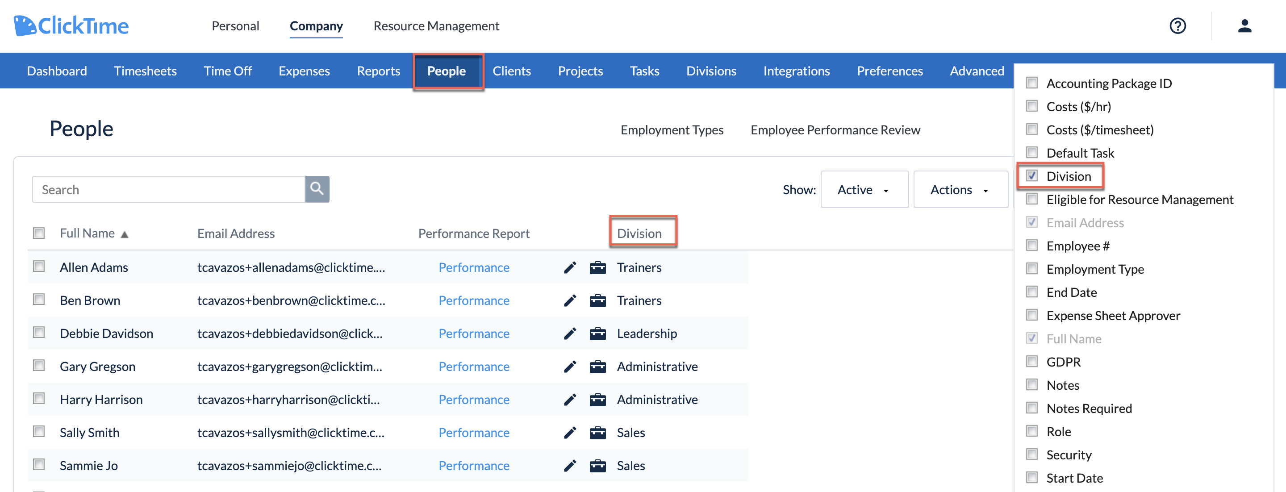1286x492 pixels.
Task: Sort by the Division column header
Action: (639, 233)
